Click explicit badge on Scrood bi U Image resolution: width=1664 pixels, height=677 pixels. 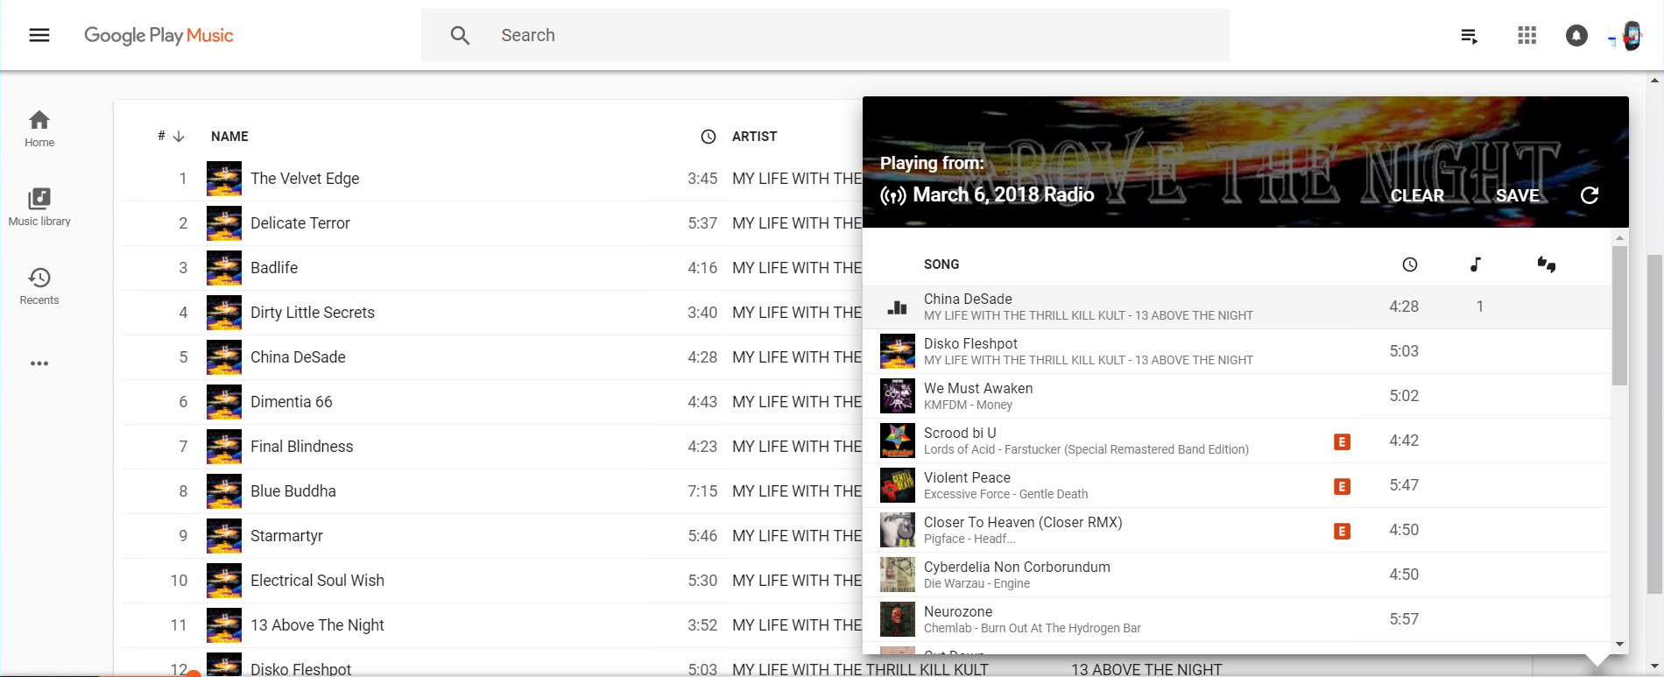(x=1342, y=441)
